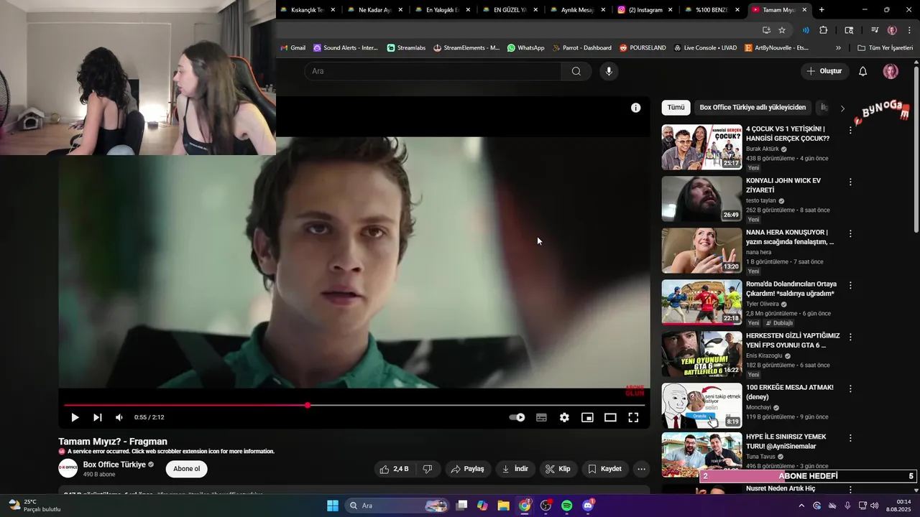Image resolution: width=920 pixels, height=517 pixels.
Task: Open File Explorer from taskbar
Action: point(503,506)
